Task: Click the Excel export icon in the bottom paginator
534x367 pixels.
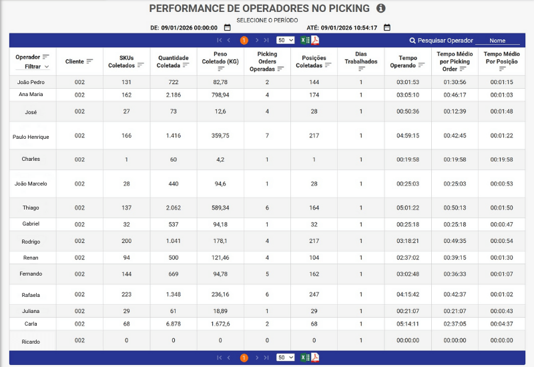Action: tap(305, 358)
